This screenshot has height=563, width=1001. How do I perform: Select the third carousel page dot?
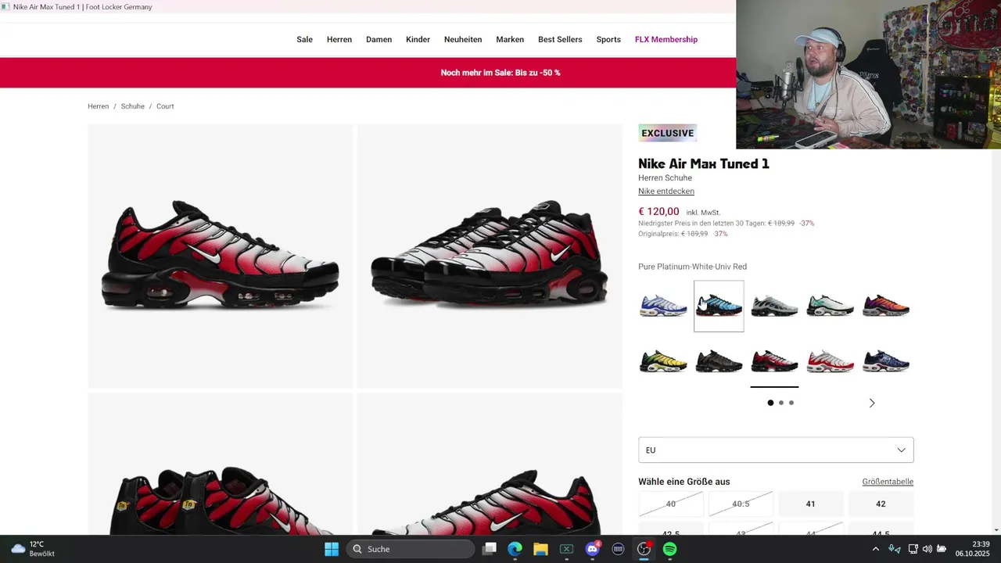tap(791, 403)
